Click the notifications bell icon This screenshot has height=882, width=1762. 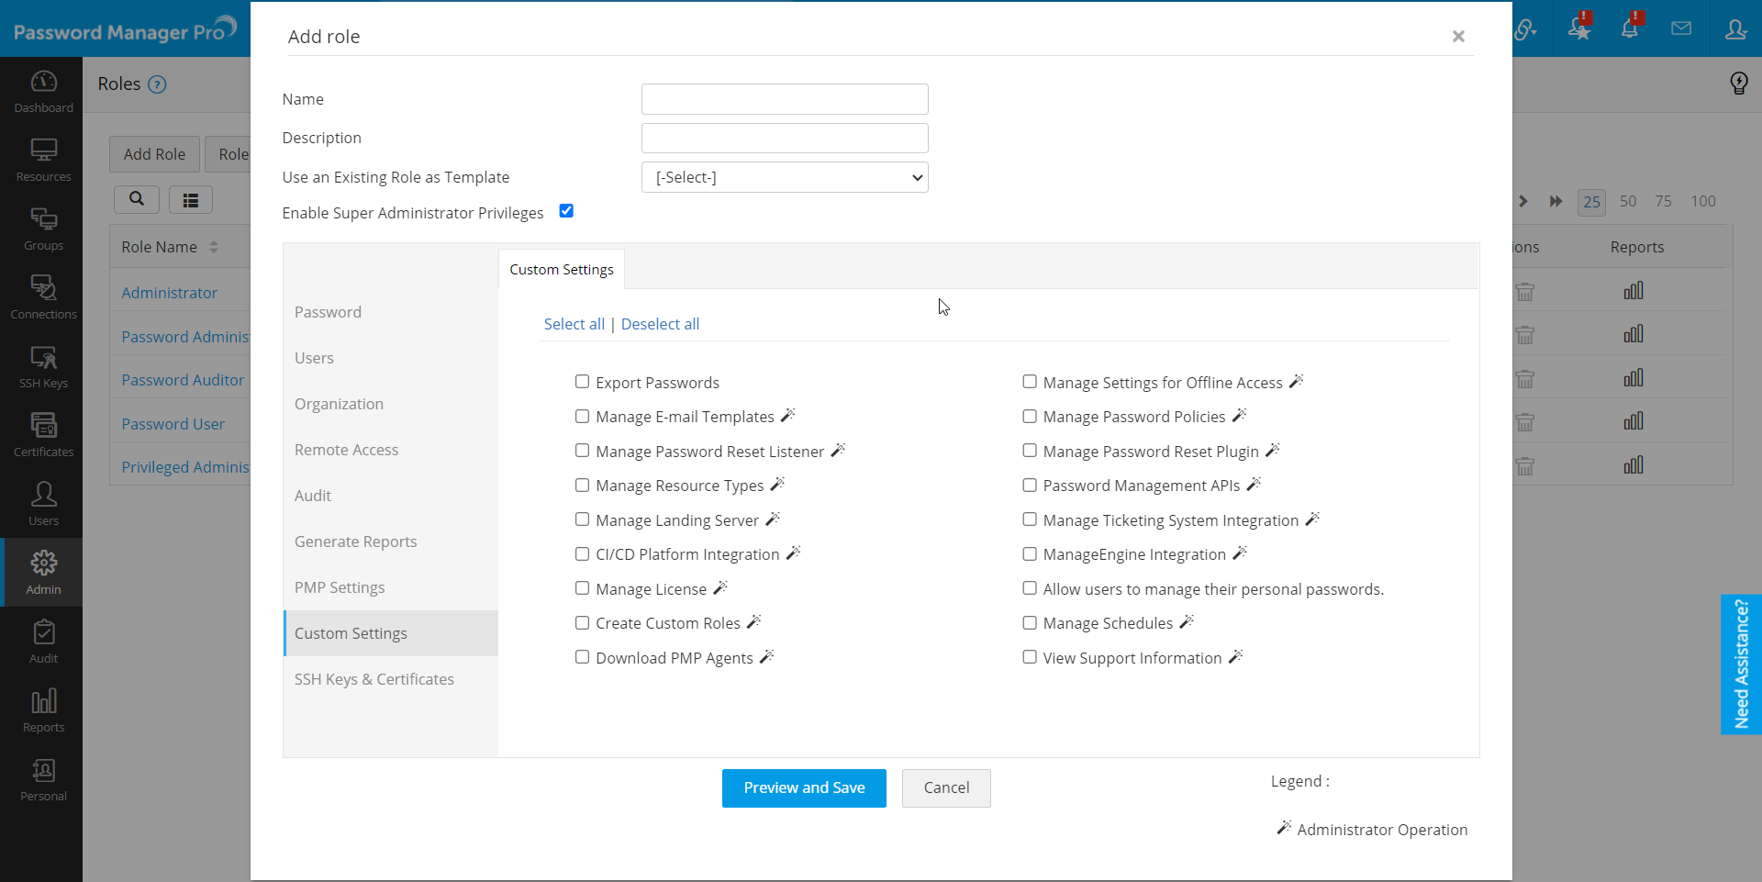(x=1630, y=28)
